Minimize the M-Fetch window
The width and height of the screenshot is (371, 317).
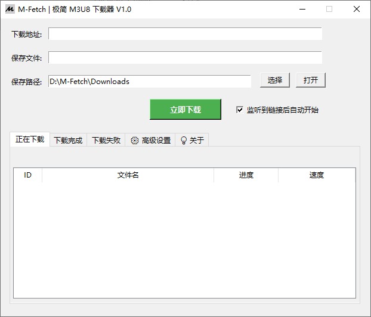coord(302,9)
